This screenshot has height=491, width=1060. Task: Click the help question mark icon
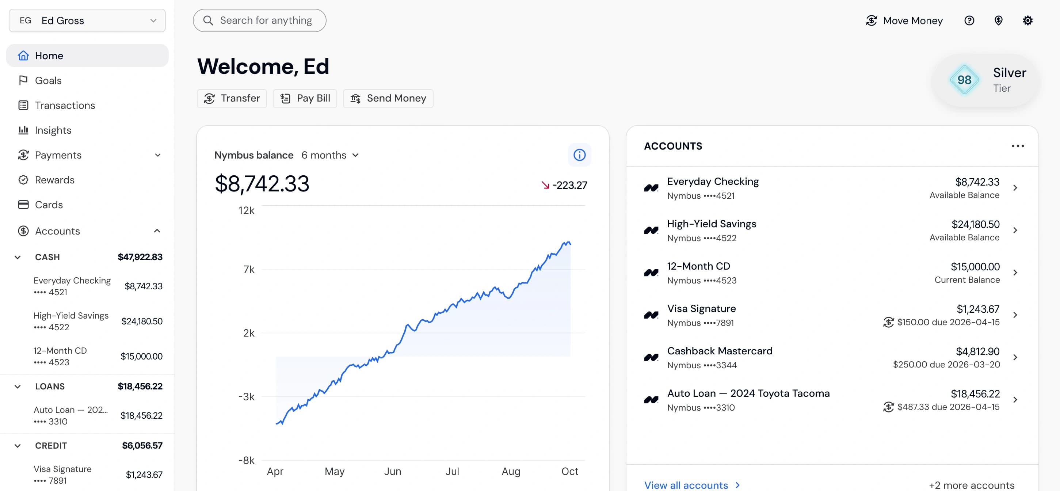(969, 20)
